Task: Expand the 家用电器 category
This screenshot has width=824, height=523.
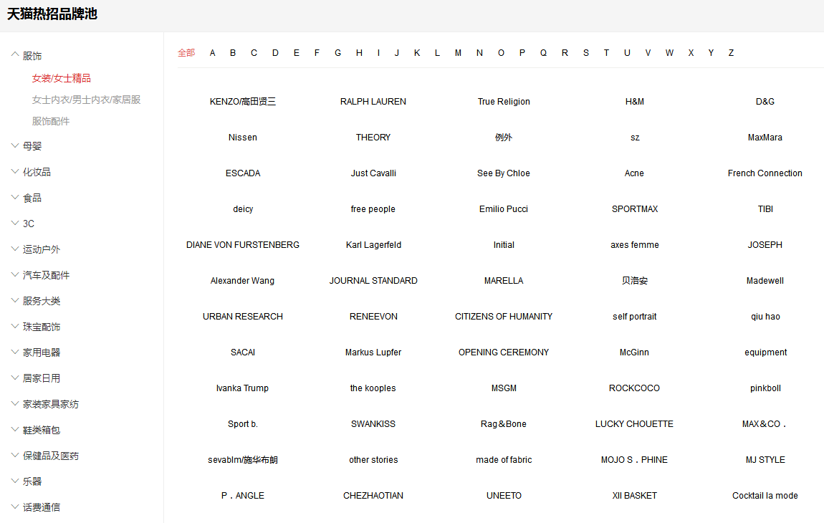Action: tap(41, 352)
